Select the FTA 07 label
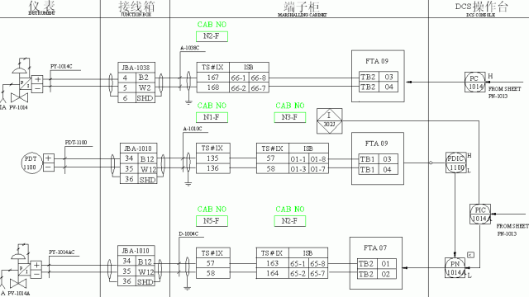The height and width of the screenshot is (297, 529). (375, 247)
